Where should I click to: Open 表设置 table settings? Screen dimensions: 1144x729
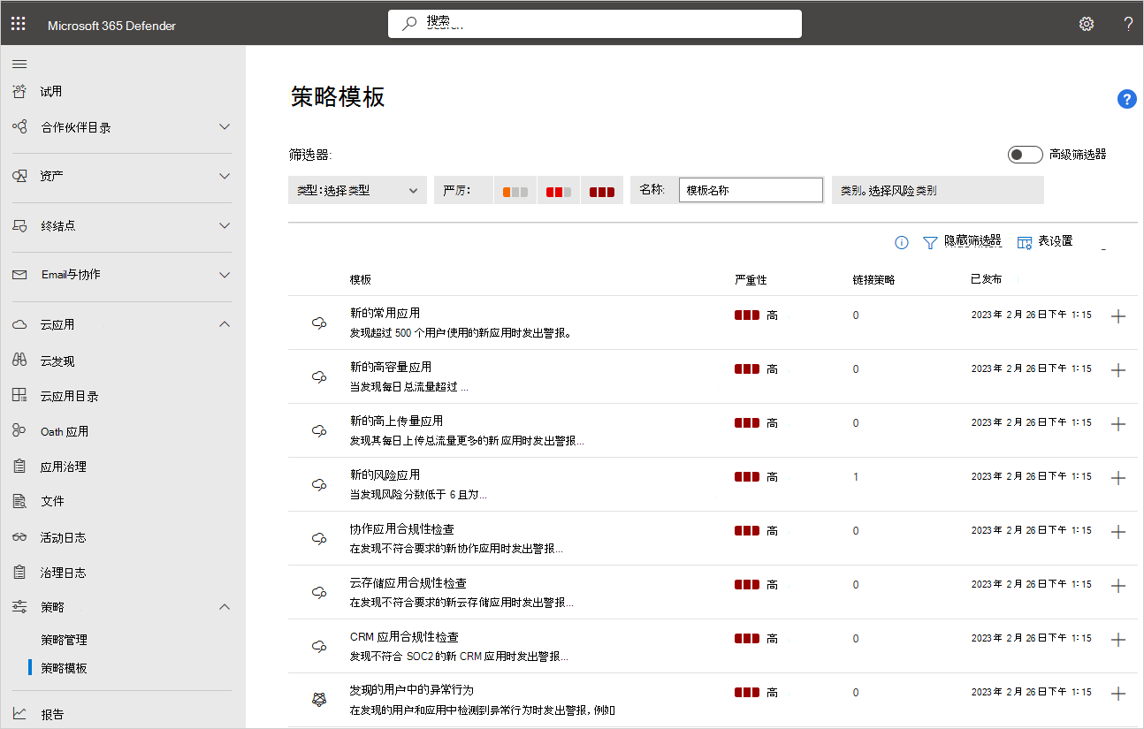[x=1045, y=242]
